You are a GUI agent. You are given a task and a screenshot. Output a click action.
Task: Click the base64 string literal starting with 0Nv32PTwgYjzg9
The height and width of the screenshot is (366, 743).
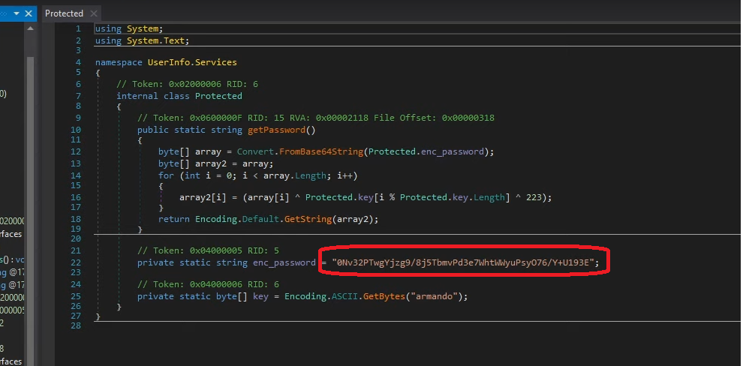tap(463, 262)
